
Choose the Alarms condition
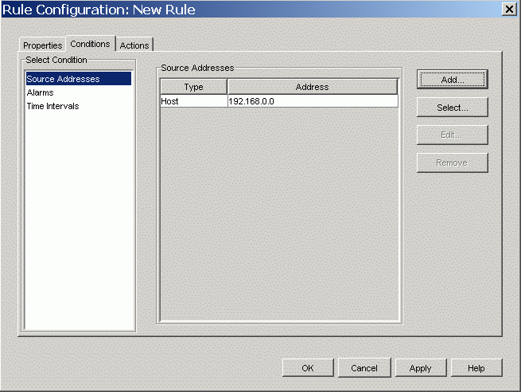point(79,92)
